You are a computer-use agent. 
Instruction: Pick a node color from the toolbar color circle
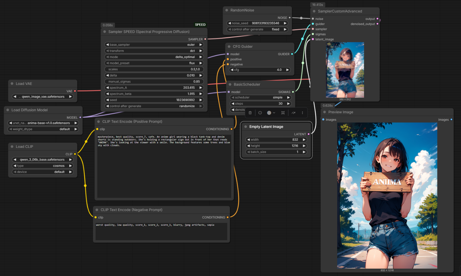click(x=269, y=113)
